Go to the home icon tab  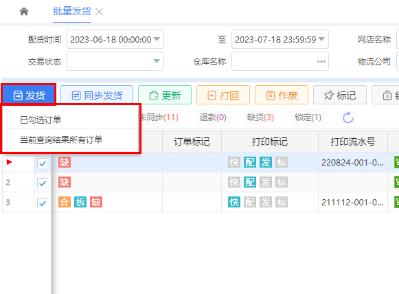pos(24,12)
